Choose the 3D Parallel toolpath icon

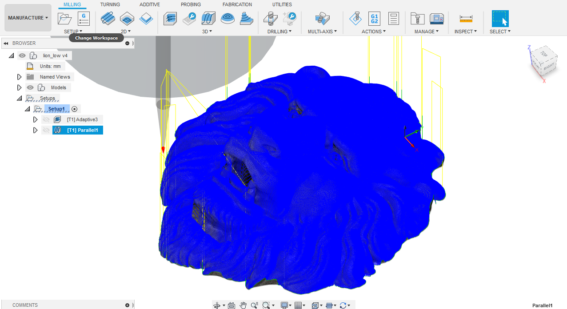pyautogui.click(x=208, y=19)
